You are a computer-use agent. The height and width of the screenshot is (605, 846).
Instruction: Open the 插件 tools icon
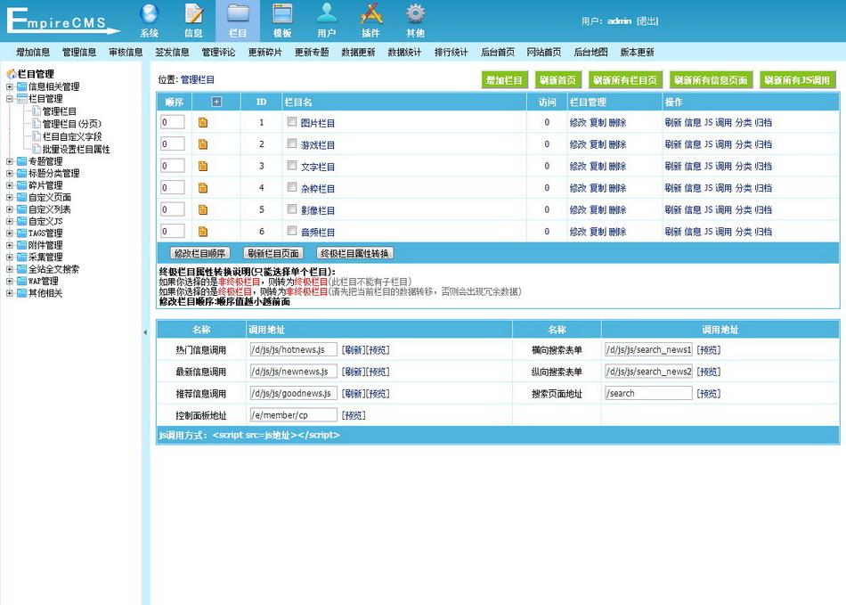371,13
